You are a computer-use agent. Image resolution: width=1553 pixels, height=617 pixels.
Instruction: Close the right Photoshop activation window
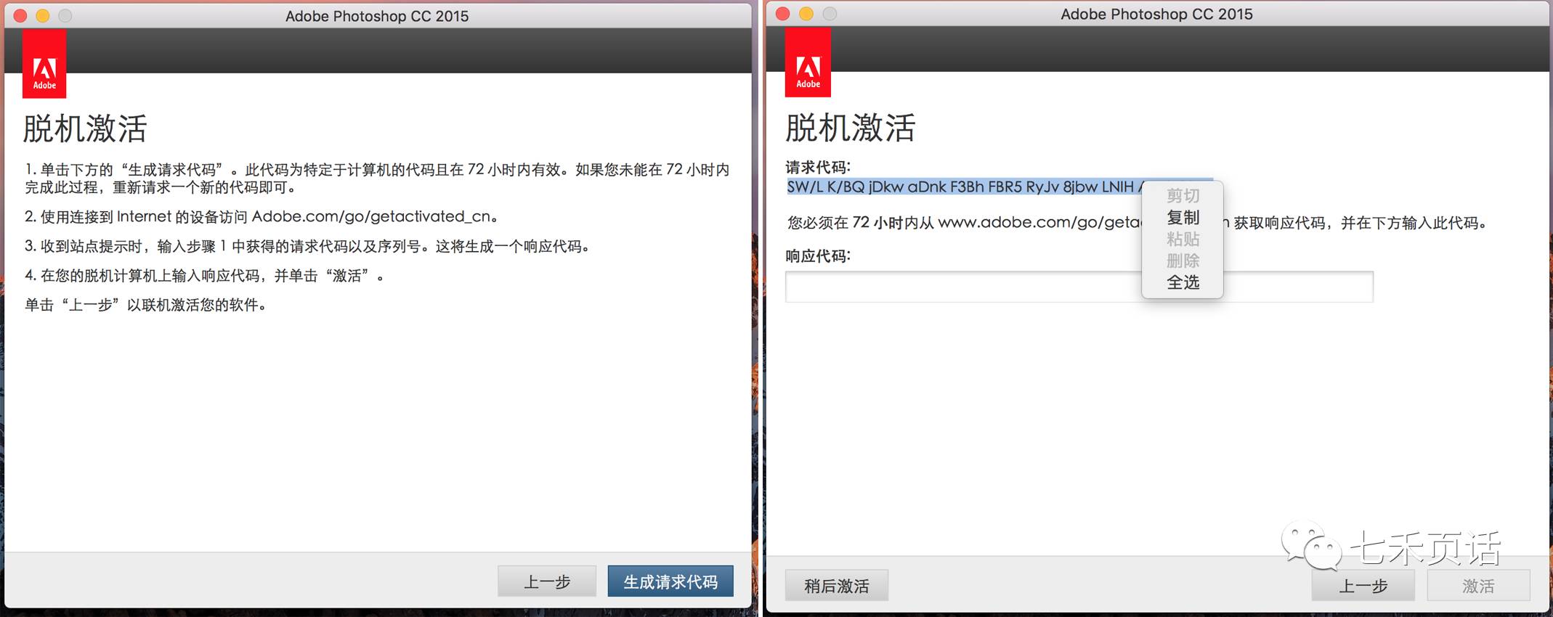(x=782, y=14)
